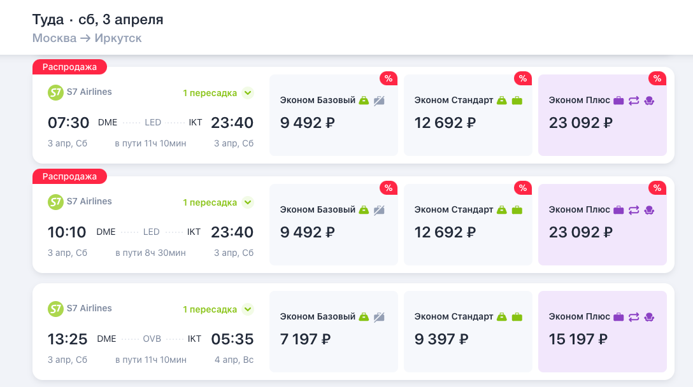Click the % badge on the 12 692 ₽ Эконом Стандарт card
Viewport: 693px width, 387px height.
tap(522, 78)
